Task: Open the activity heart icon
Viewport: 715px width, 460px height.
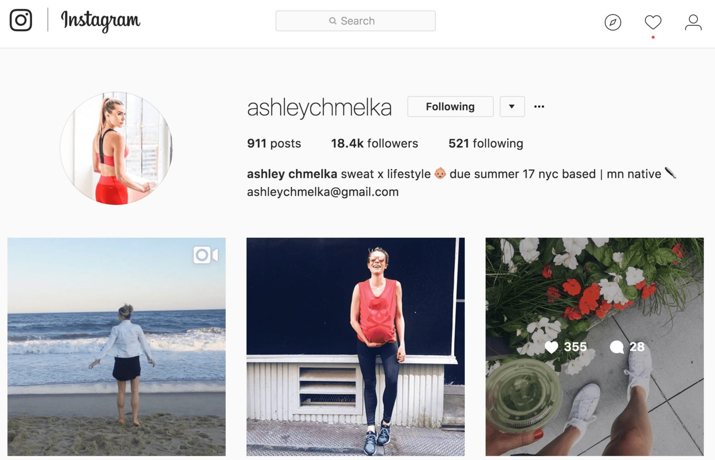Action: 653,22
